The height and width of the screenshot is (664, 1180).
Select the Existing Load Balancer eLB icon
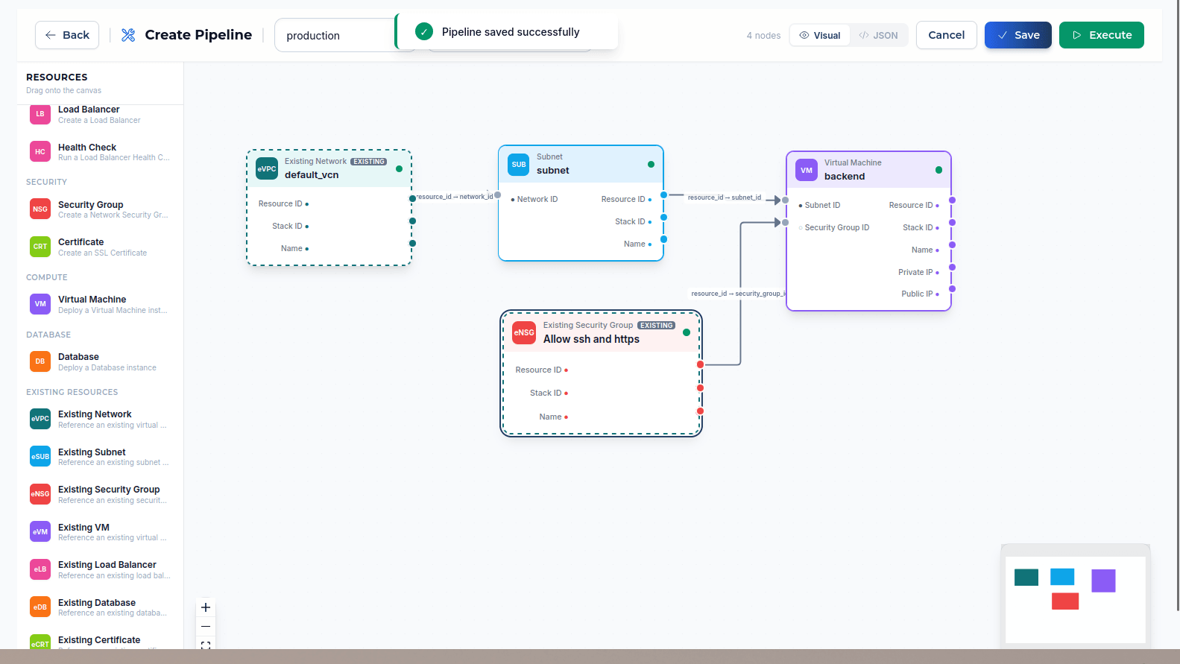40,569
